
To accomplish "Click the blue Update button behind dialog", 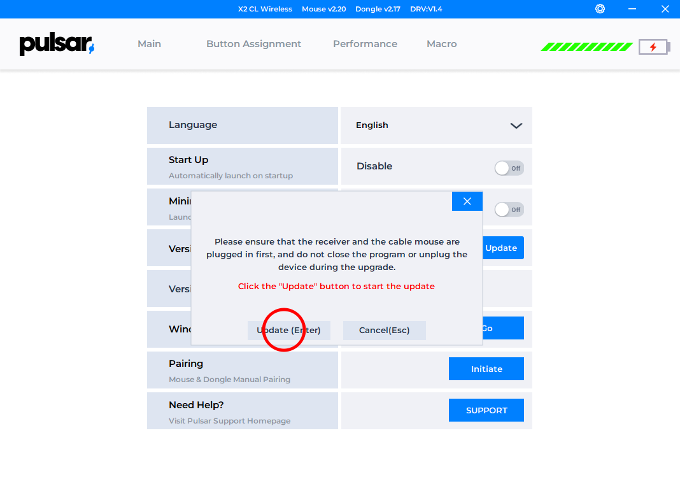I will click(503, 248).
